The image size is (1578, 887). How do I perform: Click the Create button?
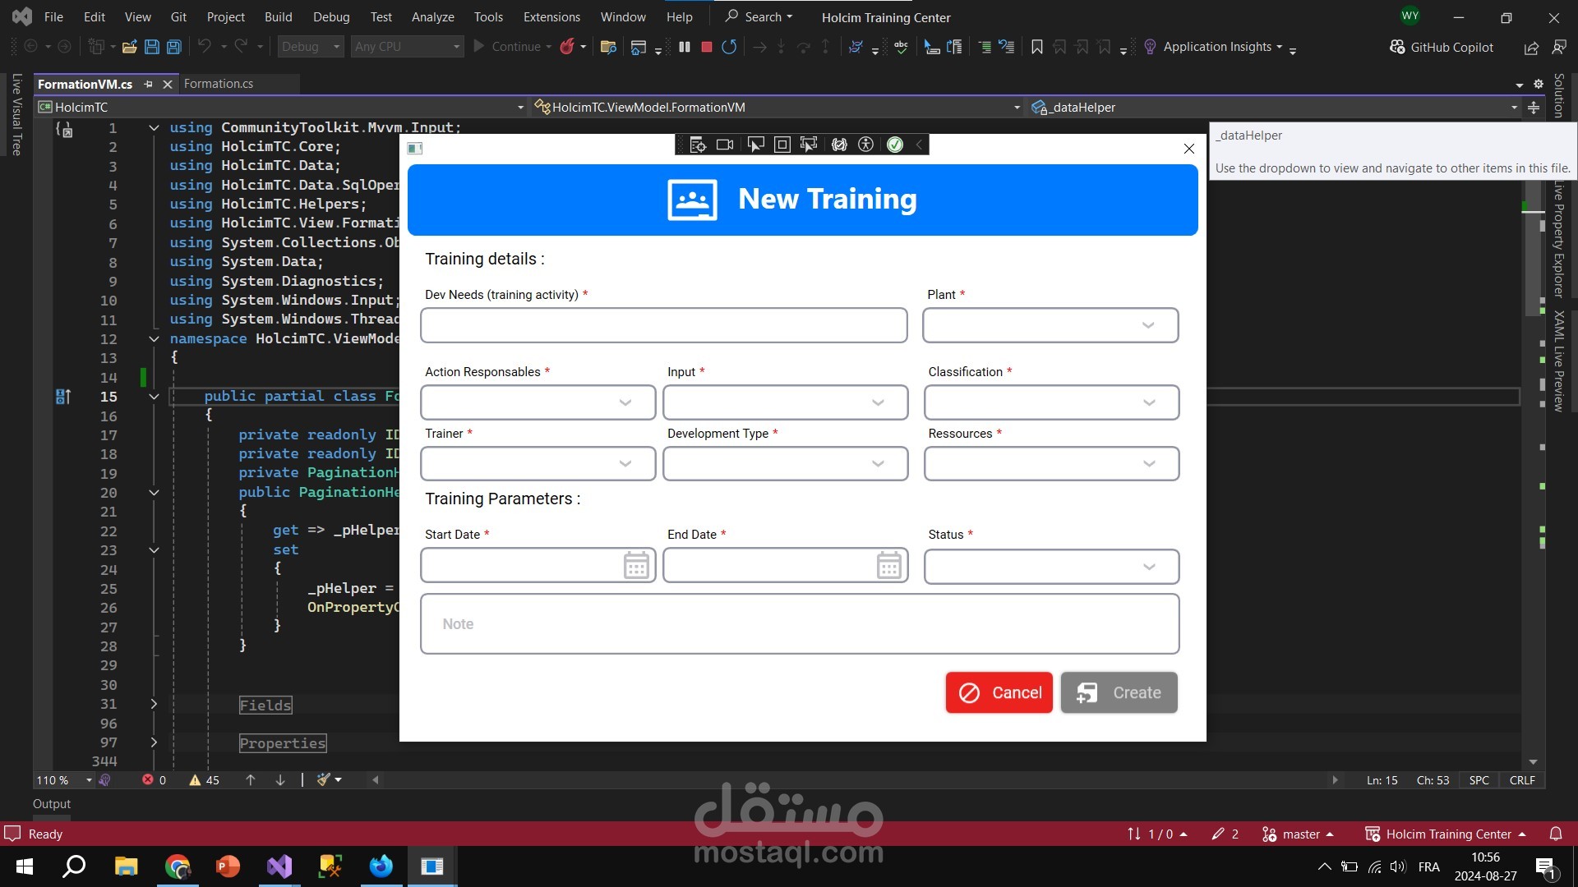[x=1119, y=692]
